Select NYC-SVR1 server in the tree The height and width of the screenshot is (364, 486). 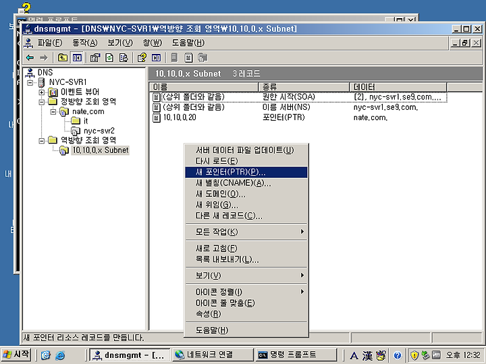(x=67, y=82)
